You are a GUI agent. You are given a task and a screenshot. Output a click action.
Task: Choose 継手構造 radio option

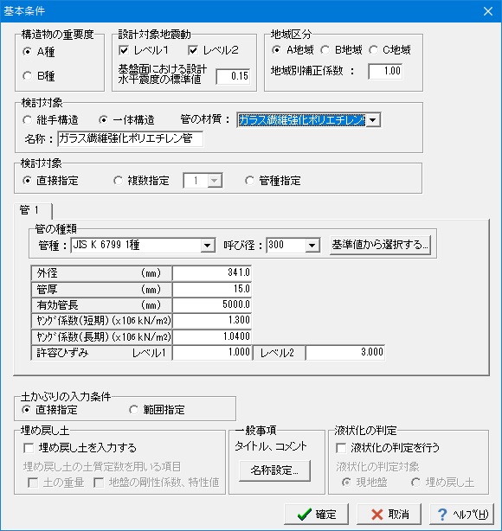pos(28,120)
